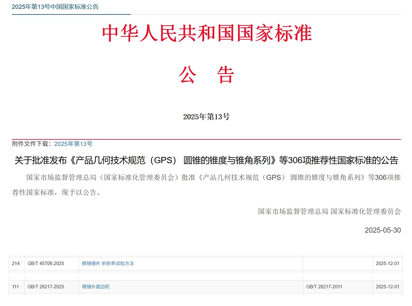Viewport: 412px width, 306px height.
Task: Click the publication date 2025-05-30
Action: (x=383, y=230)
